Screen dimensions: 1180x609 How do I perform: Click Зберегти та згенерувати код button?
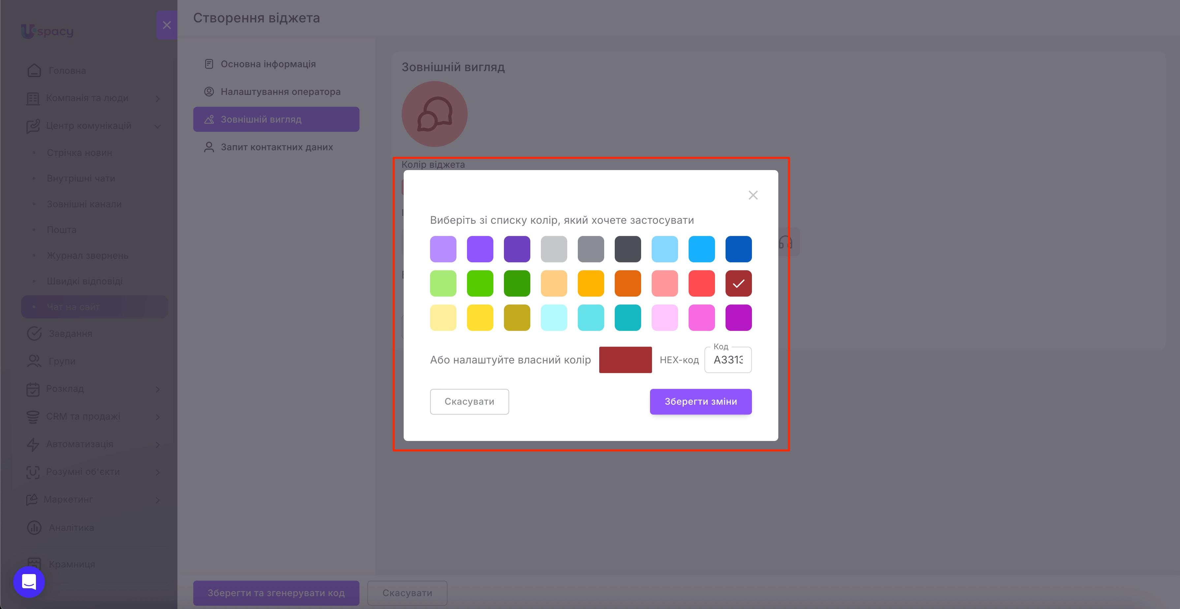276,593
